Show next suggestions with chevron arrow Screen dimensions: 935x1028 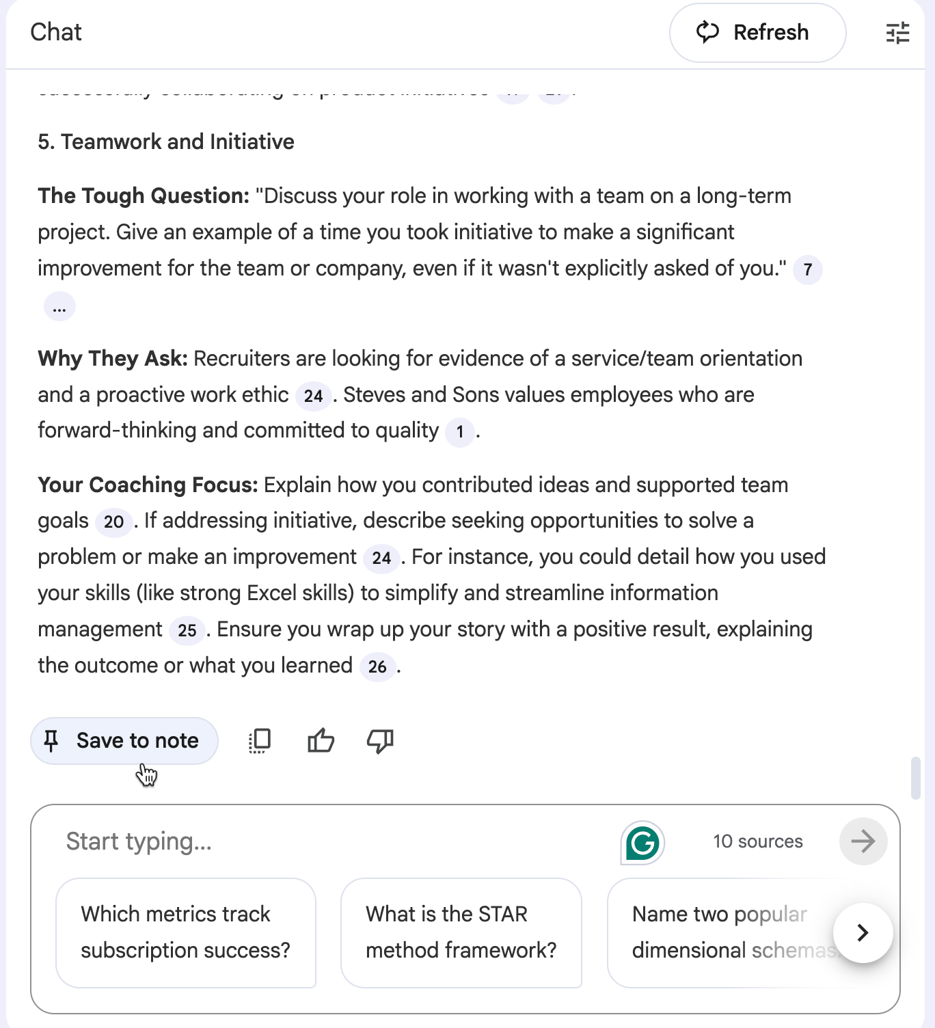tap(863, 933)
